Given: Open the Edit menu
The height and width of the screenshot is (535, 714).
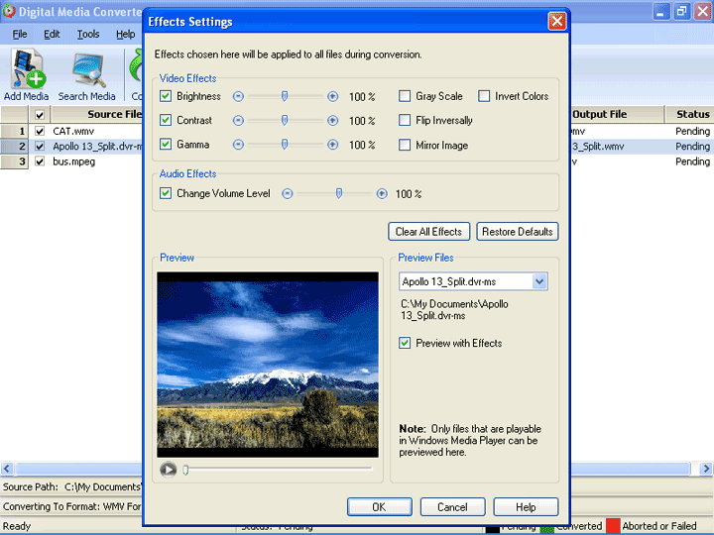Looking at the screenshot, I should point(52,34).
